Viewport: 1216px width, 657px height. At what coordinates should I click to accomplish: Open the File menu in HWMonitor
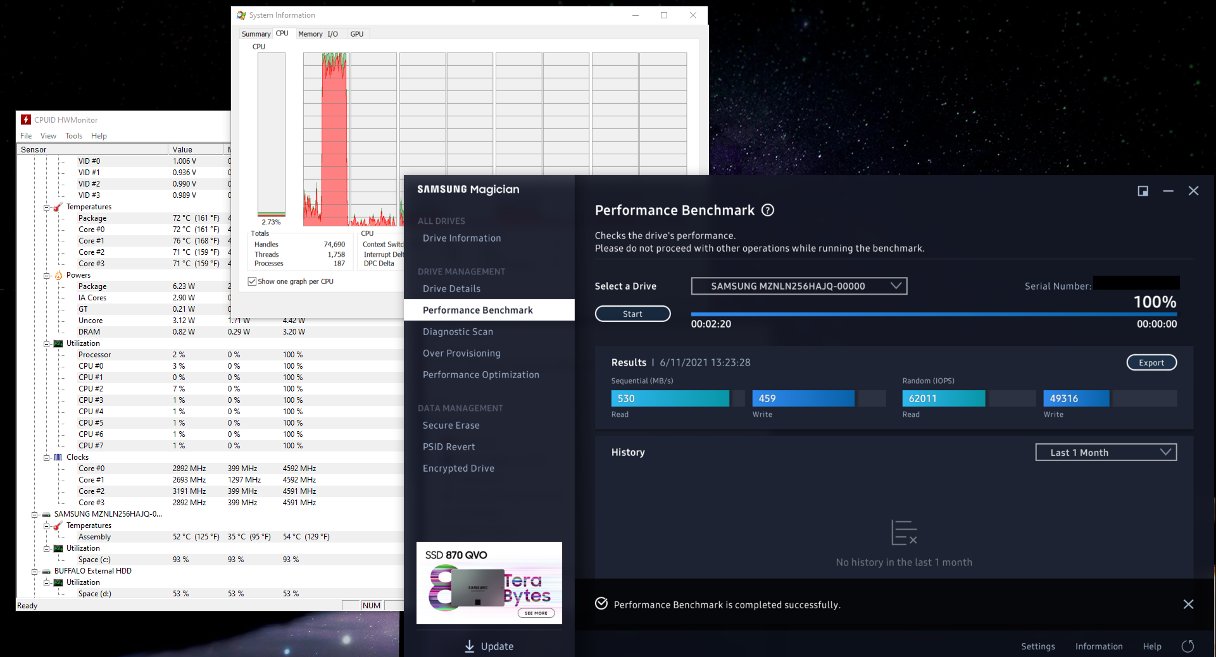tap(26, 136)
